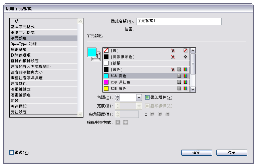Open the 底線選項 underline options category

coord(21,49)
